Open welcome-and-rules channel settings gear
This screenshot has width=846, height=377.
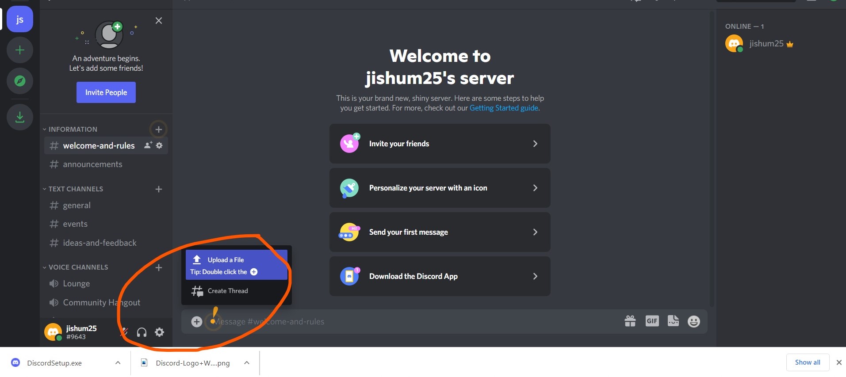(x=160, y=145)
